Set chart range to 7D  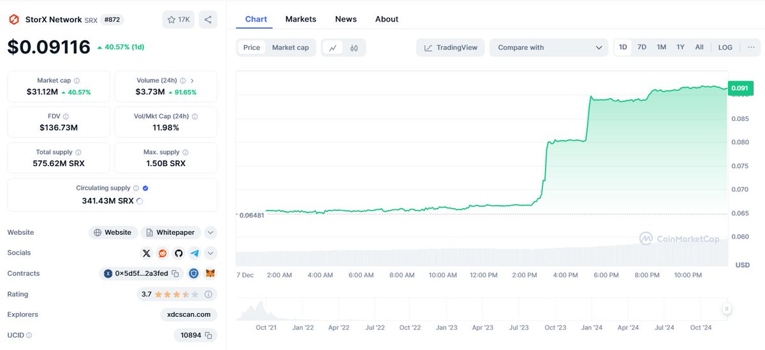pyautogui.click(x=642, y=47)
